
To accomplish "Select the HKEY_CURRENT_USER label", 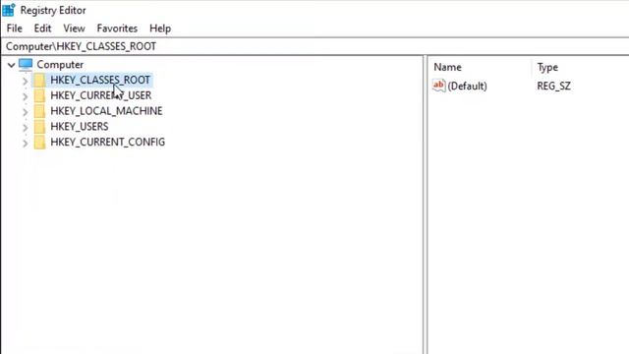I will click(x=101, y=95).
